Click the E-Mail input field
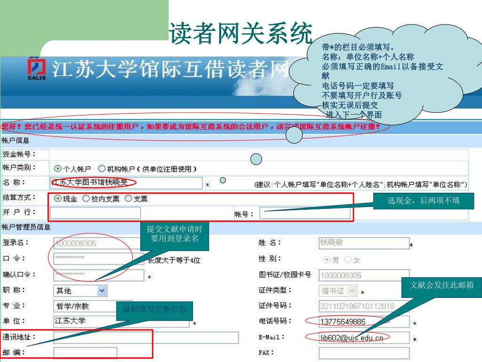This screenshot has width=482, height=362. pyautogui.click(x=364, y=337)
